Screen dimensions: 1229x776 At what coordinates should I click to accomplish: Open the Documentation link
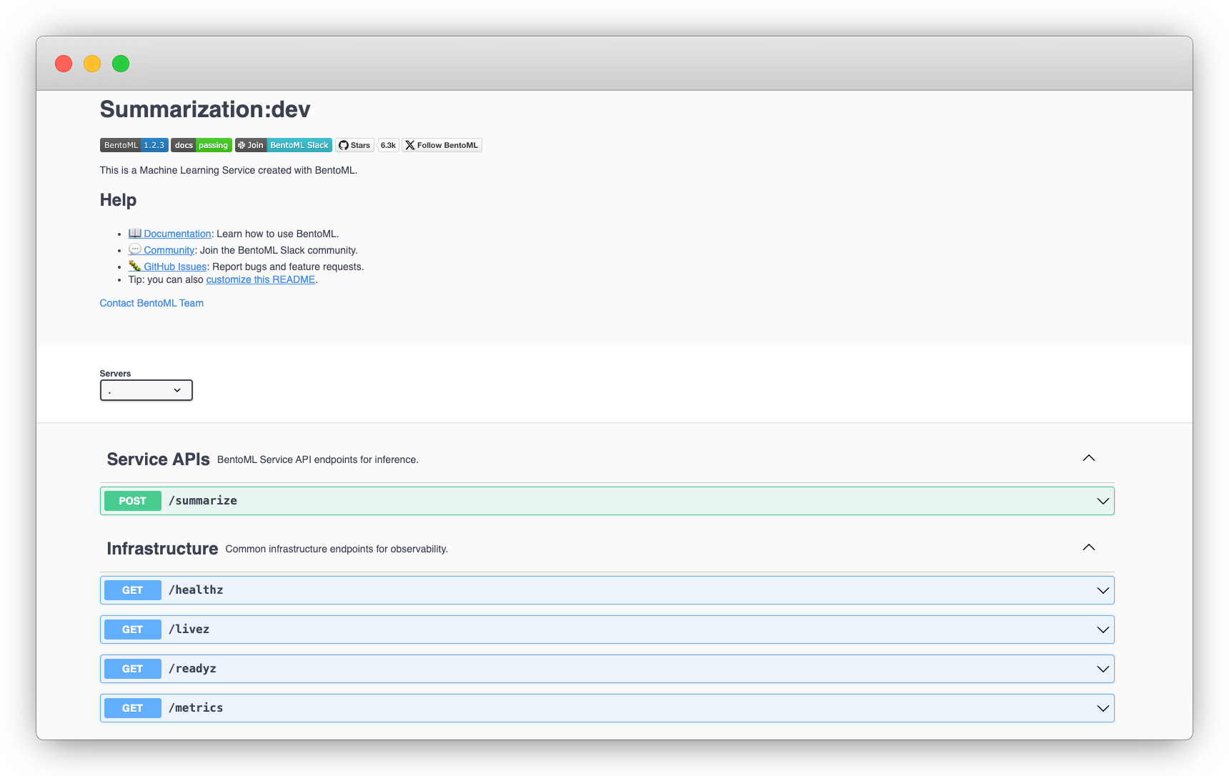click(170, 234)
